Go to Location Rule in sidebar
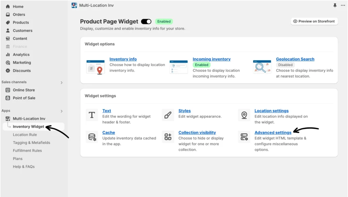The image size is (348, 197). pos(25,135)
